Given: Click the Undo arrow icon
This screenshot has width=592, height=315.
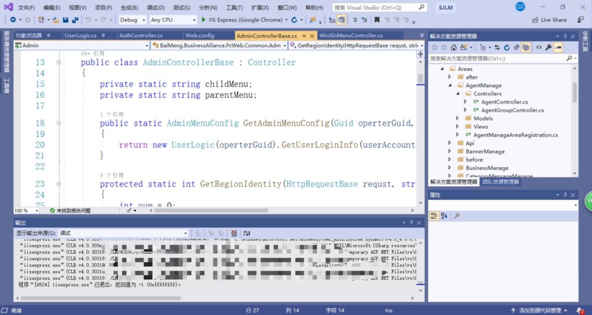Looking at the screenshot, I should point(88,20).
